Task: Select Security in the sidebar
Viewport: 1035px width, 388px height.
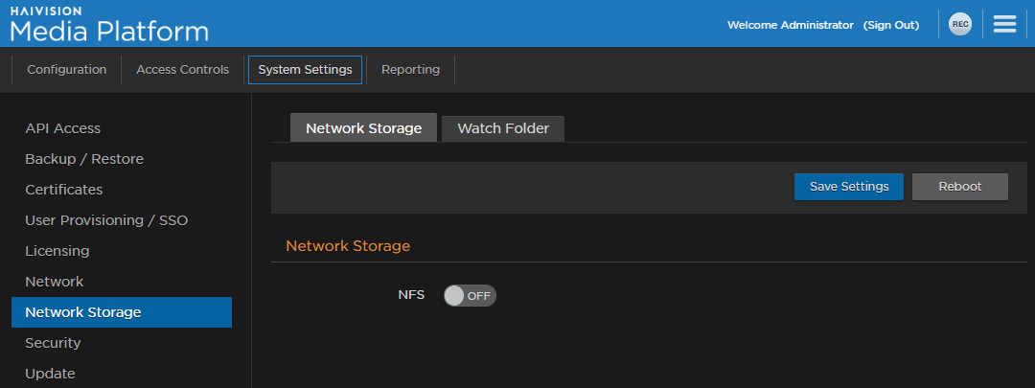Action: [53, 343]
